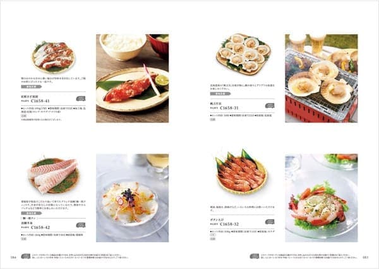
Task: Click the gray arrow badge under the salmon description
Action: click(31, 87)
